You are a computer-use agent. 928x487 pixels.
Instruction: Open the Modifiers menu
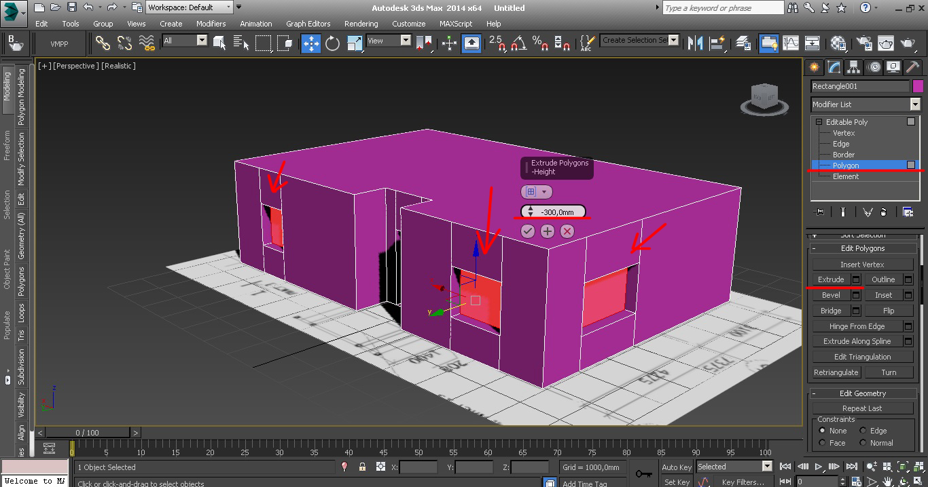pos(211,24)
